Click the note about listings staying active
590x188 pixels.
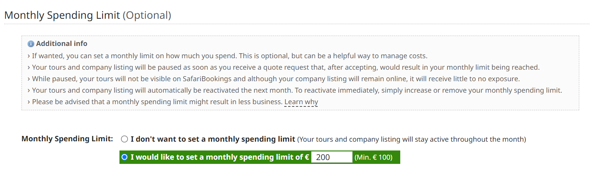click(x=411, y=139)
